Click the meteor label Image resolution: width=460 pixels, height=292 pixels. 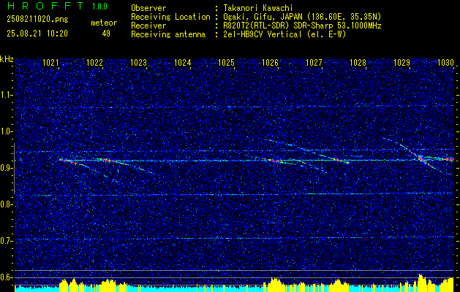tap(104, 23)
